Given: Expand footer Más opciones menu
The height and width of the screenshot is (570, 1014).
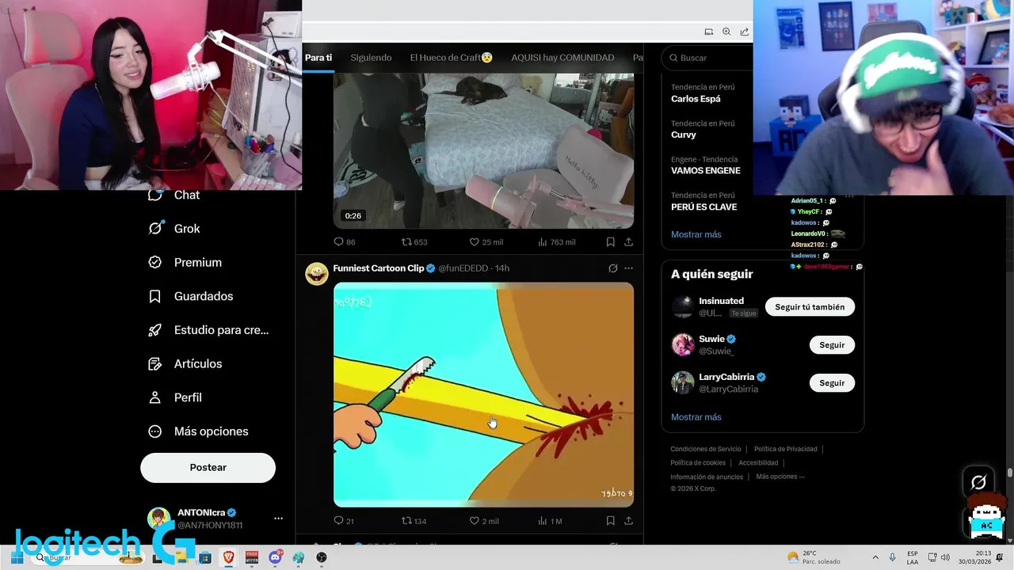Looking at the screenshot, I should point(780,477).
